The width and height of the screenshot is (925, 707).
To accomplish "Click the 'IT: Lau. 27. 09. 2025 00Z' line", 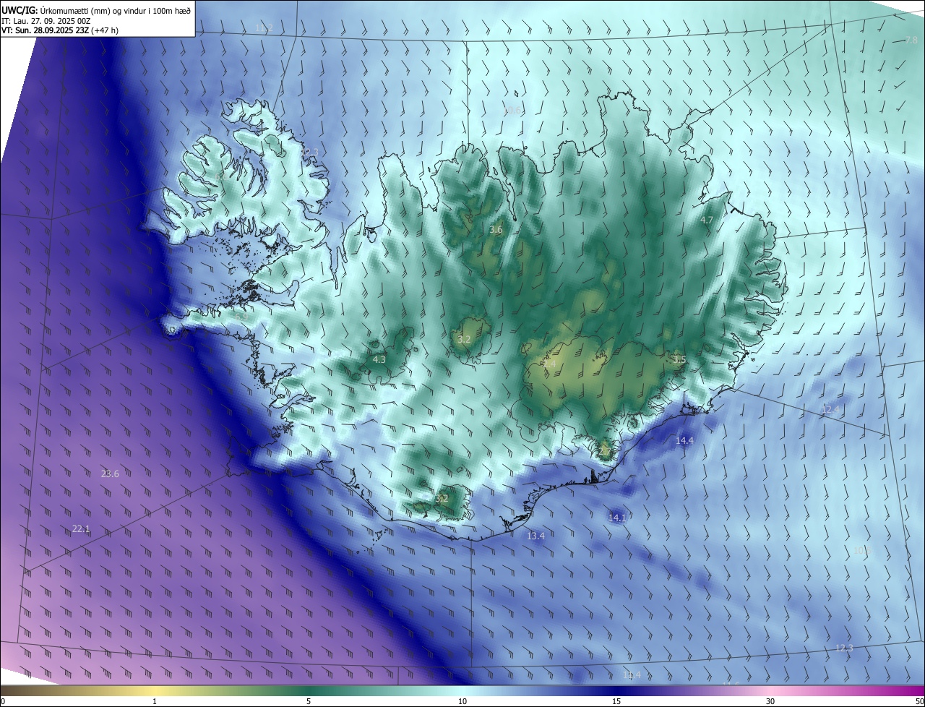I will click(x=46, y=21).
